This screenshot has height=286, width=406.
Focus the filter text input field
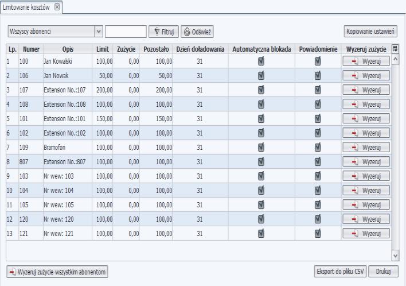(126, 32)
